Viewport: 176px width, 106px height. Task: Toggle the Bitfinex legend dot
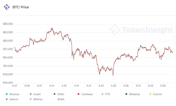tap(31, 99)
